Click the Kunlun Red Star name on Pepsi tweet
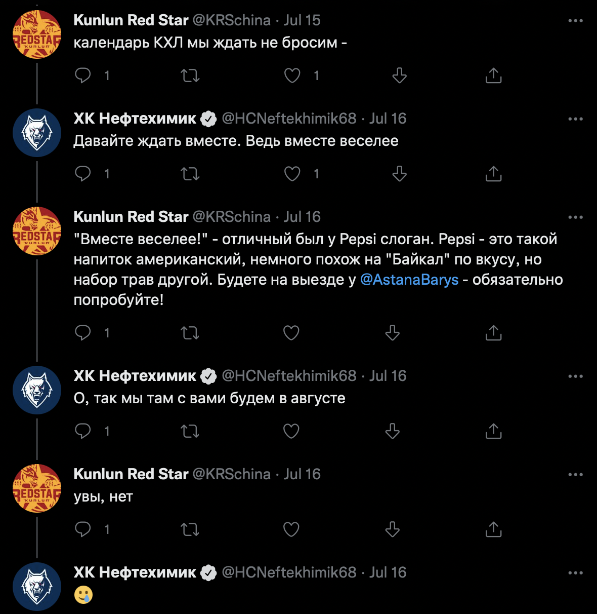This screenshot has height=614, width=597. pyautogui.click(x=131, y=217)
